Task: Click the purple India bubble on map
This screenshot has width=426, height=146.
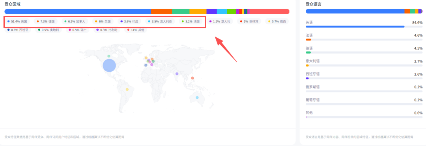Action: click(x=177, y=74)
